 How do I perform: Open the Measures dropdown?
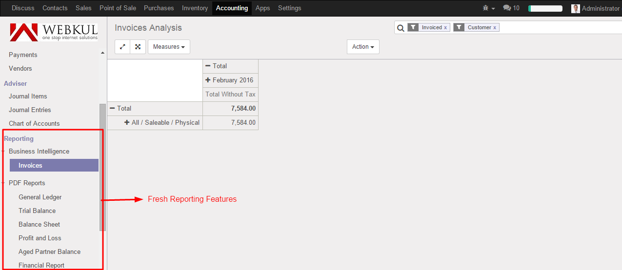pos(169,47)
